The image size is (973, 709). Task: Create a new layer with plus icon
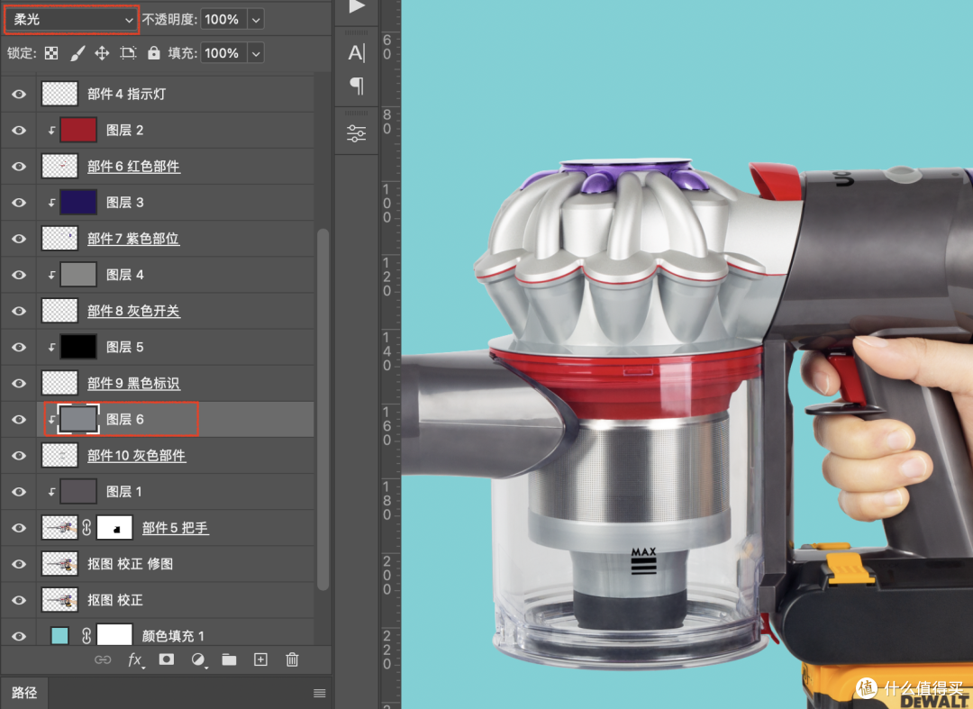(260, 659)
